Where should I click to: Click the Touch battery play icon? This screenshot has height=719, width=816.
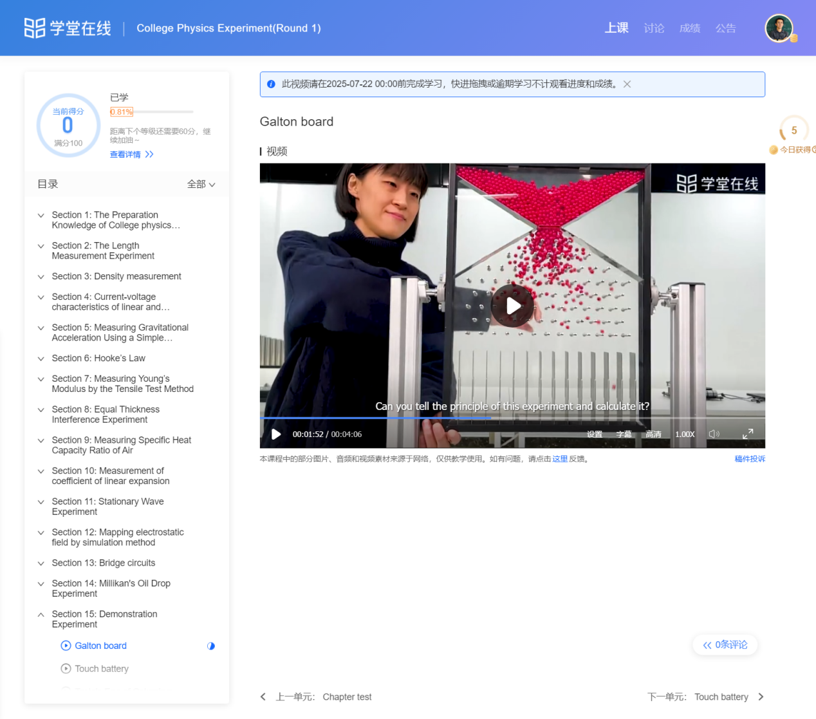[65, 668]
